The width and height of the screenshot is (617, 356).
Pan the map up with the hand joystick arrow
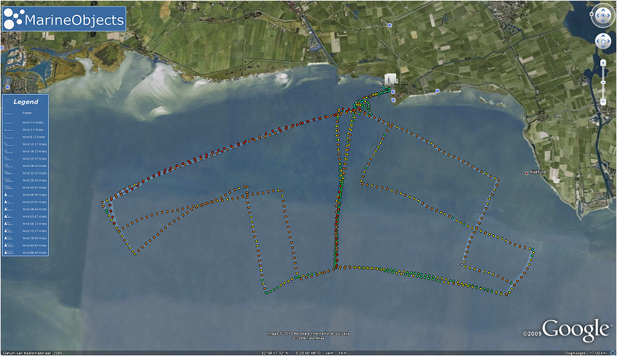coord(603,36)
